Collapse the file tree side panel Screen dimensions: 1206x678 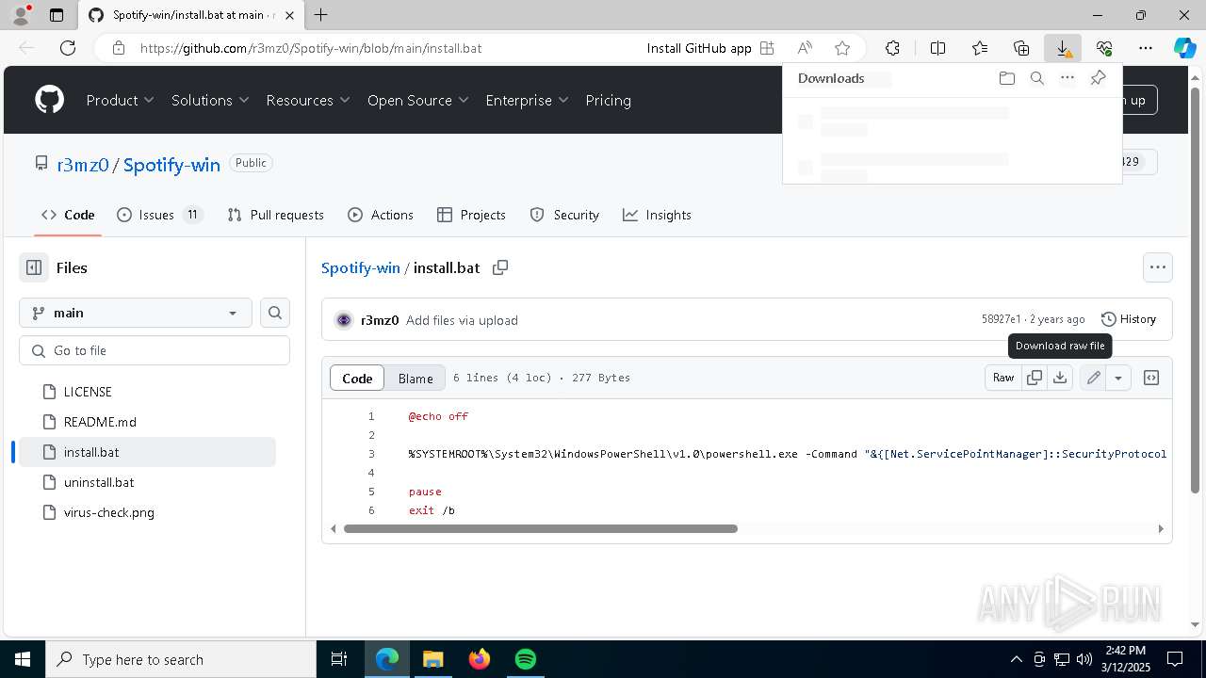34,267
